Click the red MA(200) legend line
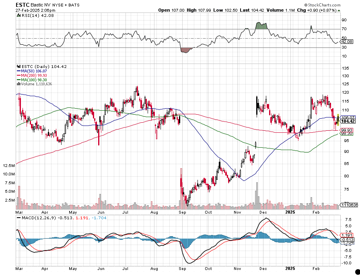The height and width of the screenshot is (276, 360). tap(18, 75)
